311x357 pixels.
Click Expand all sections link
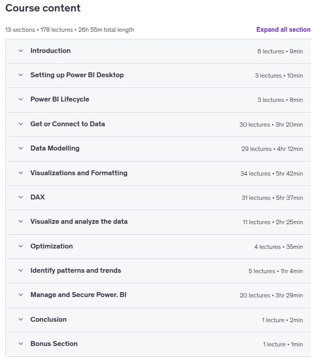click(x=284, y=30)
